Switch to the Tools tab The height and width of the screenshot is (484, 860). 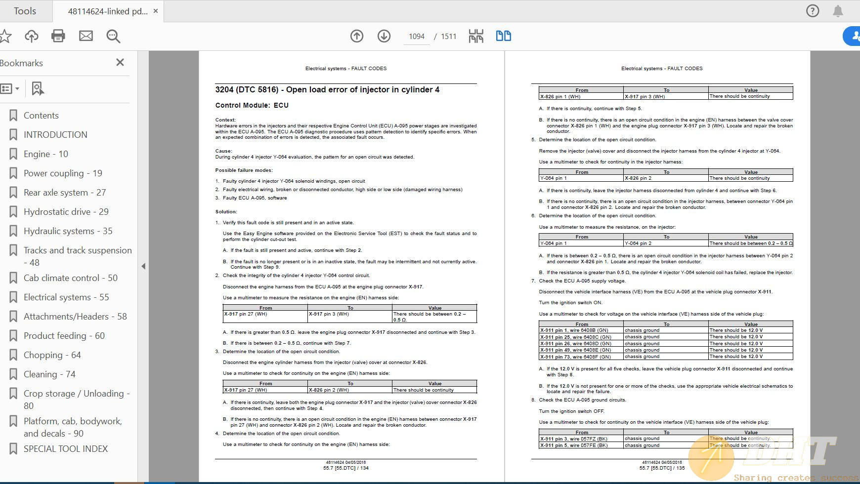[x=25, y=11]
